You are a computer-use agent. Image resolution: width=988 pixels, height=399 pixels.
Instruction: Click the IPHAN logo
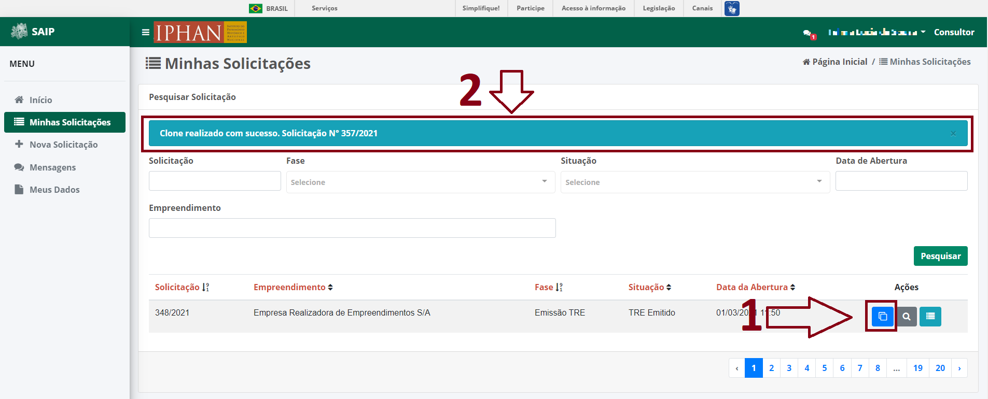click(x=200, y=32)
